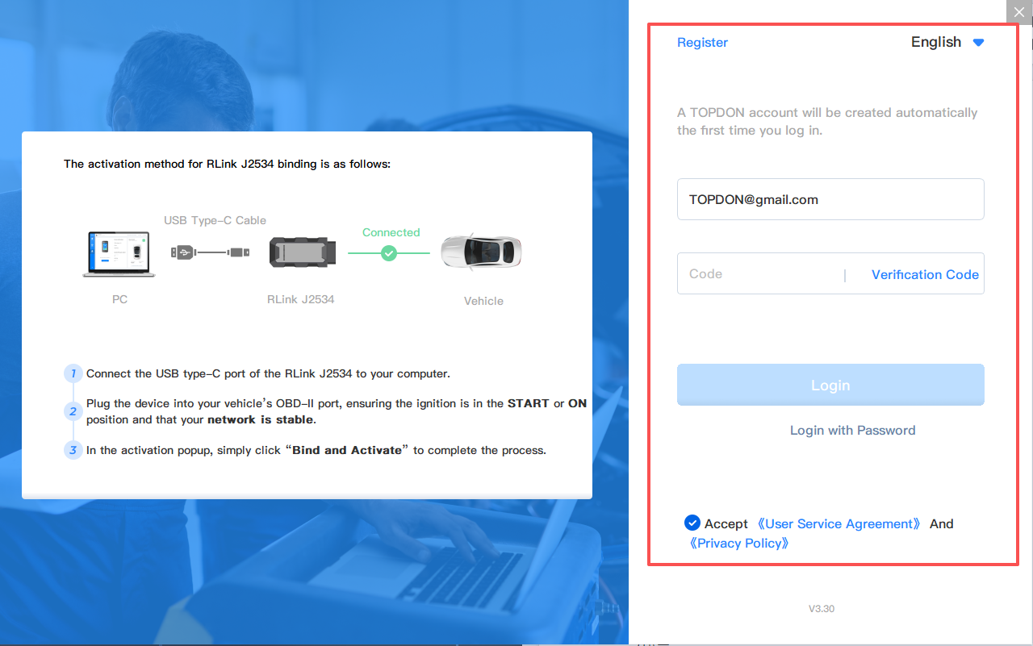Viewport: 1033px width, 646px height.
Task: Click the white vehicle car icon
Action: coord(482,252)
